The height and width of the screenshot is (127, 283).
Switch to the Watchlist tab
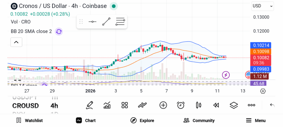click(x=29, y=120)
